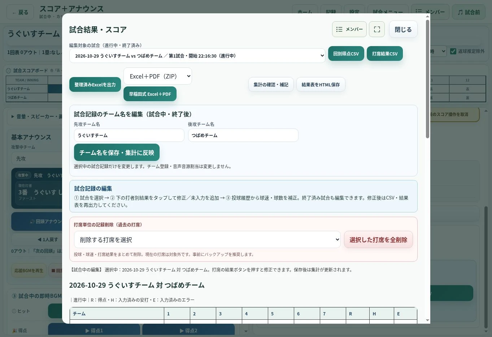Click the dialog vertical scrollbar thumb

tap(427, 79)
